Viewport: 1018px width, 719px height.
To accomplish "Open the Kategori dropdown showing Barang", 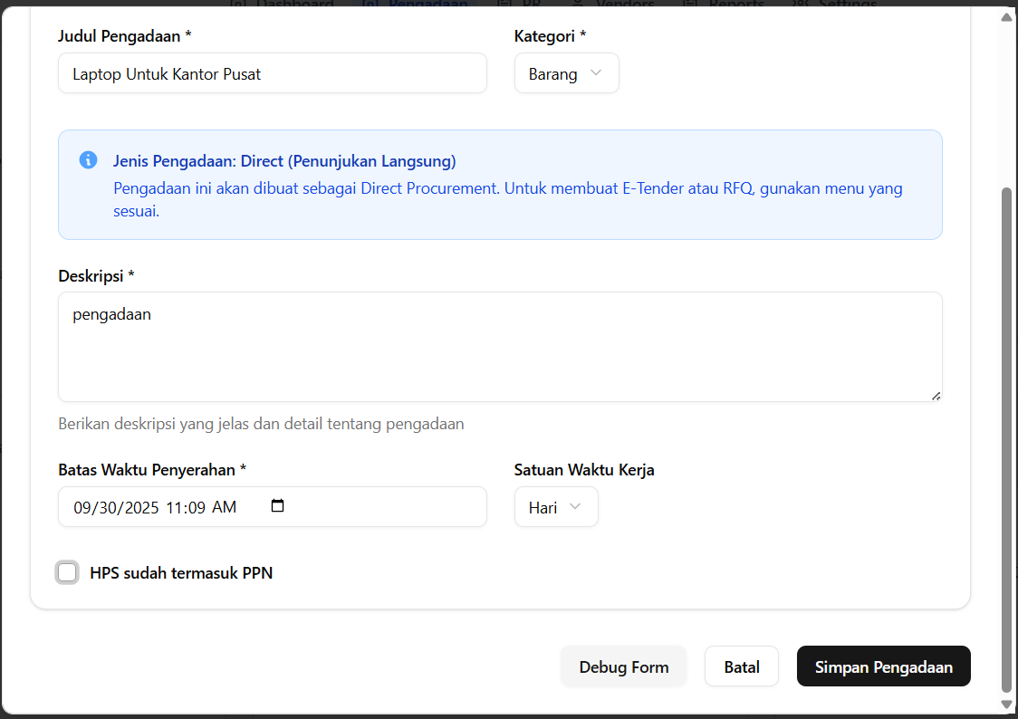I will coord(566,73).
